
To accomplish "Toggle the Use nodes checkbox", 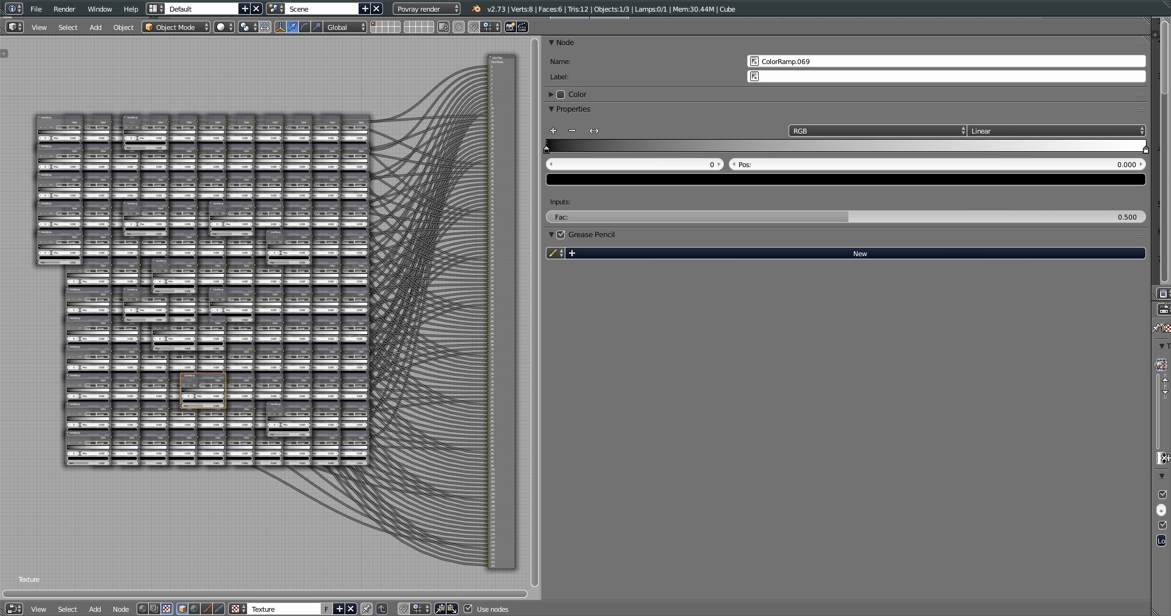I will coord(468,609).
